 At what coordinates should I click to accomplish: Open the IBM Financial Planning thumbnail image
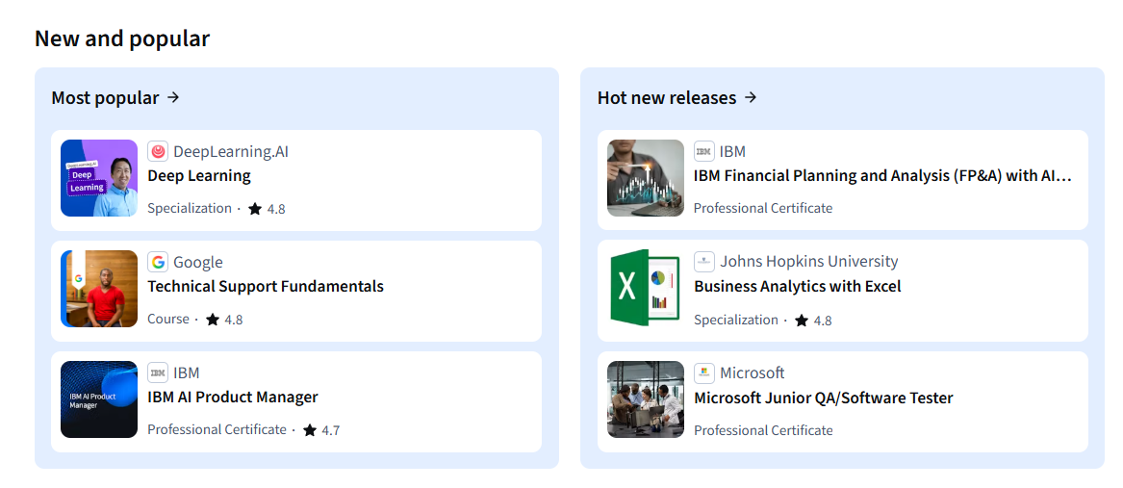(646, 178)
